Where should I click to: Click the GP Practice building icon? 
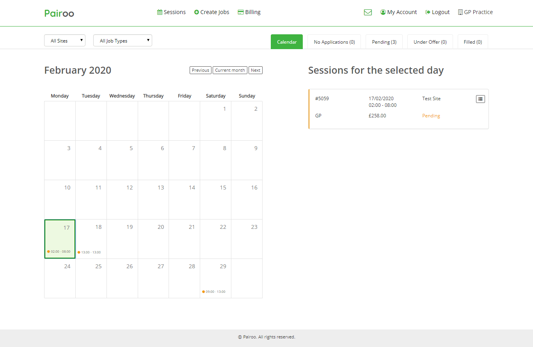[460, 12]
